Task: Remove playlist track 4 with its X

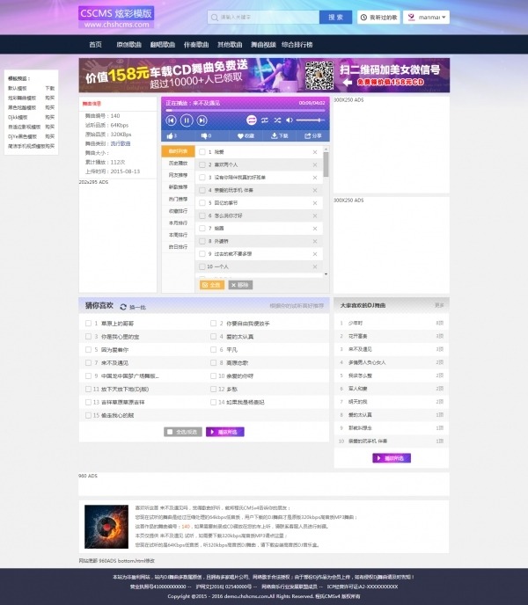Action: point(315,190)
